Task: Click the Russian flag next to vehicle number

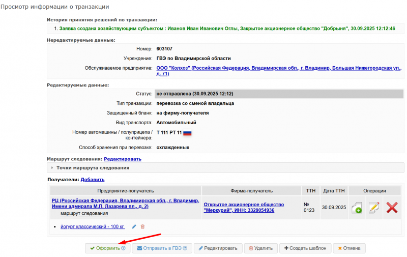Action: tap(187, 133)
